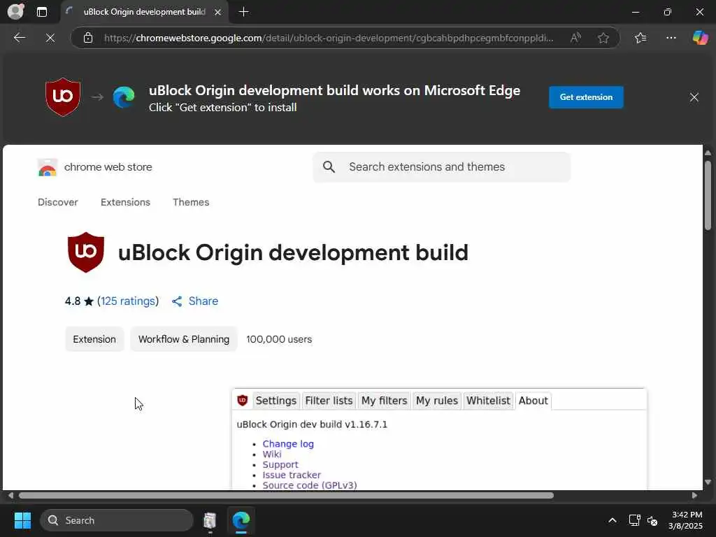This screenshot has width=716, height=537.
Task: Click Wiki link
Action: (272, 454)
